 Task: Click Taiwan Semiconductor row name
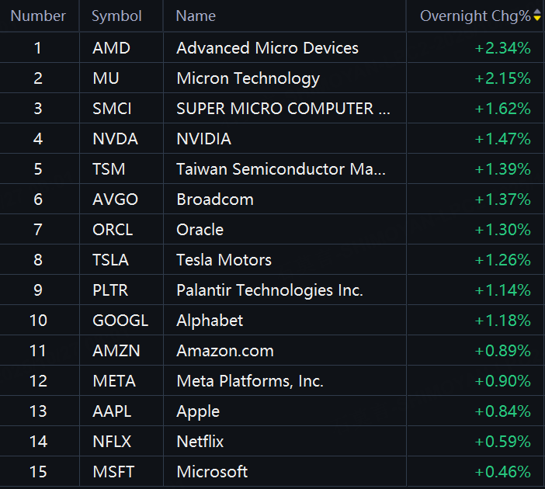(280, 169)
